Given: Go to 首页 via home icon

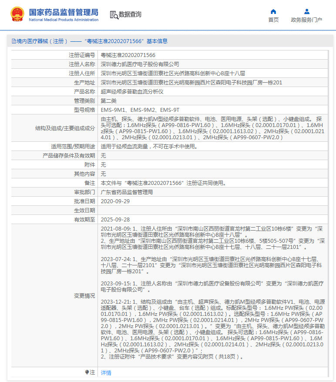Looking at the screenshot, I should click(x=273, y=11).
